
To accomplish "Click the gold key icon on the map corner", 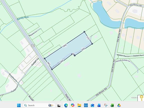I will (x=141, y=98).
